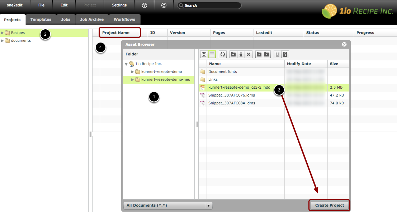Click the 1io Recipe Inc. logo
The height and width of the screenshot is (212, 397).
pyautogui.click(x=358, y=11)
